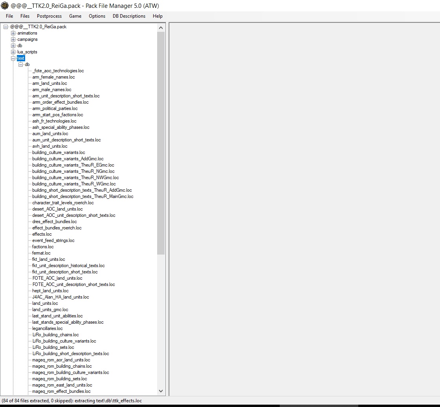Viewport: 440px width, 407px height.
Task: Select building_culture_variants_TheuR_NWGmc.loc file
Action: (x=75, y=178)
